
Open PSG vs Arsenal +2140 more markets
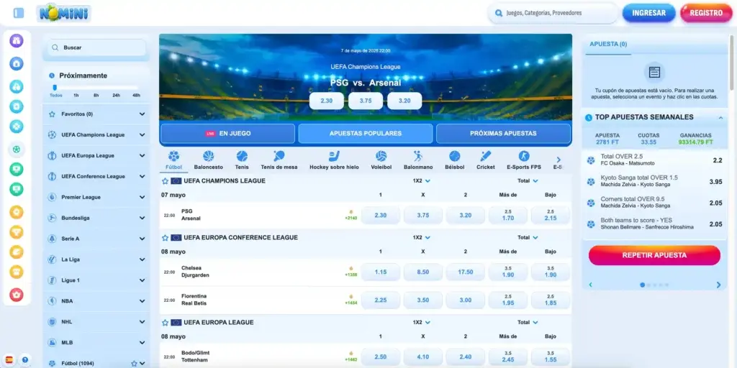pos(351,215)
